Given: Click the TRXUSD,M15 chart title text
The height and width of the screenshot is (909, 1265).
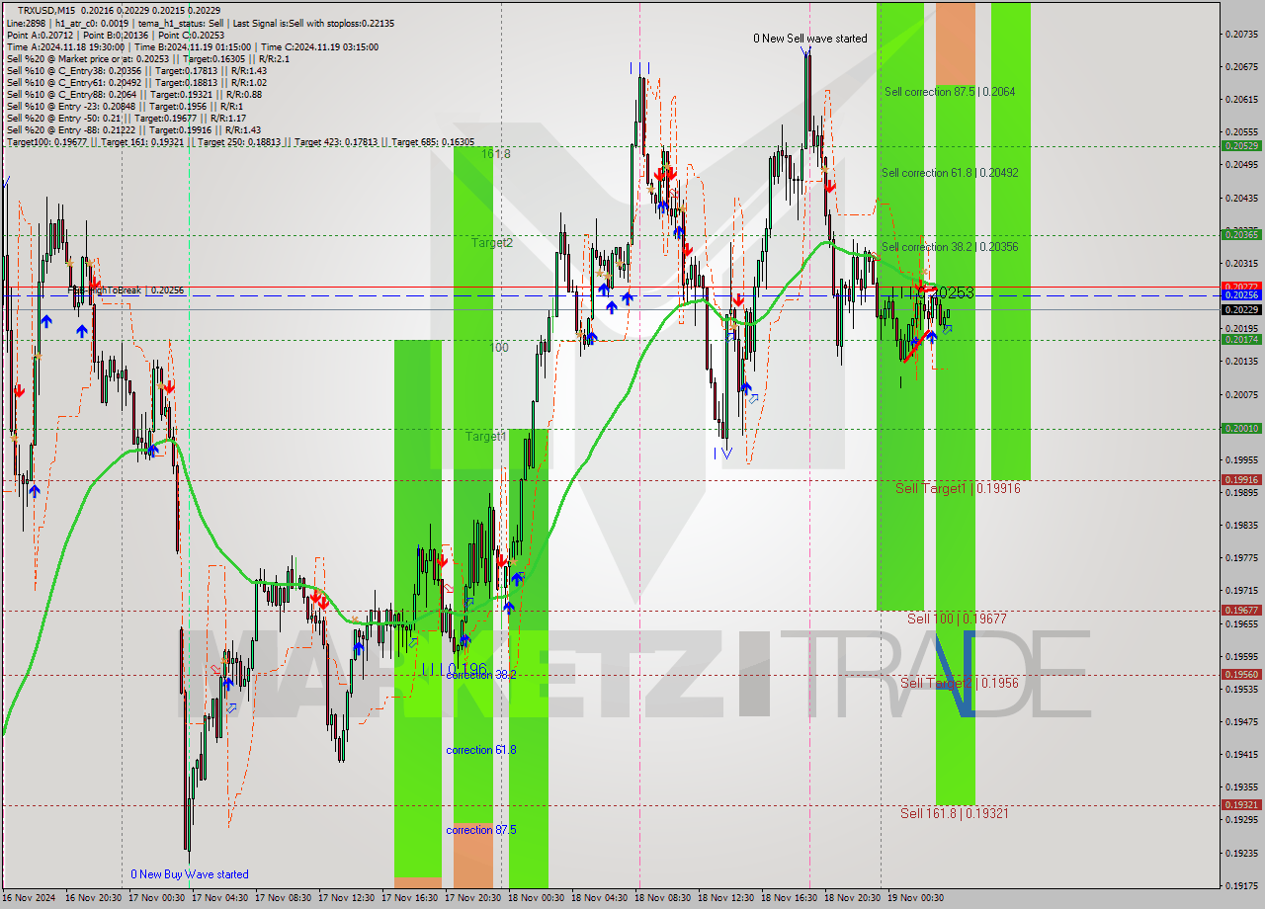Looking at the screenshot, I should (x=46, y=11).
